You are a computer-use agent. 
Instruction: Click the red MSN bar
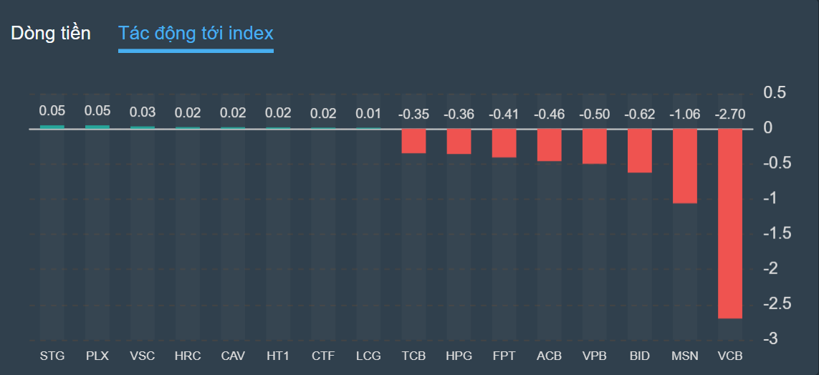point(684,166)
